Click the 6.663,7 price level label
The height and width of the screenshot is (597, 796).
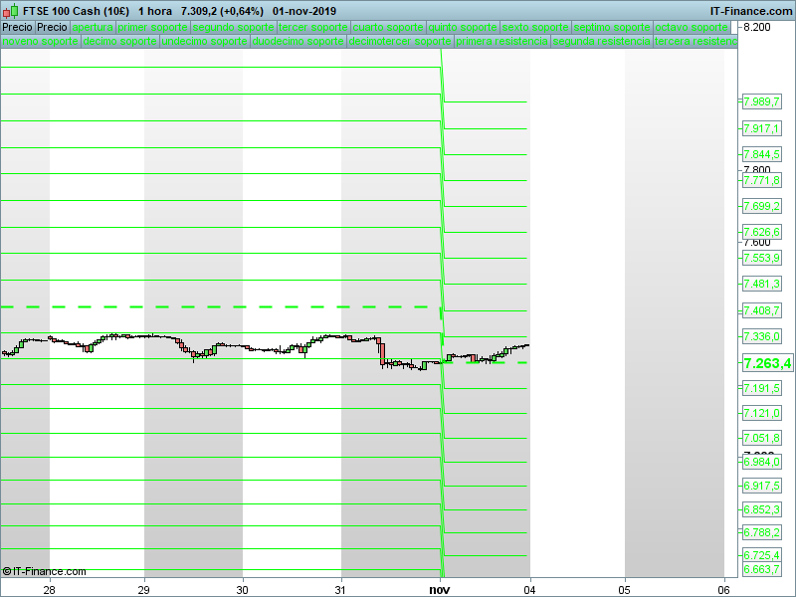pyautogui.click(x=761, y=569)
